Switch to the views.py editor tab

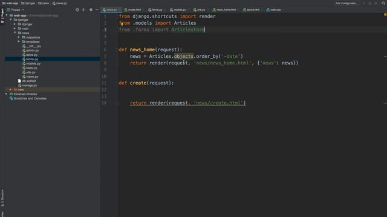click(111, 10)
